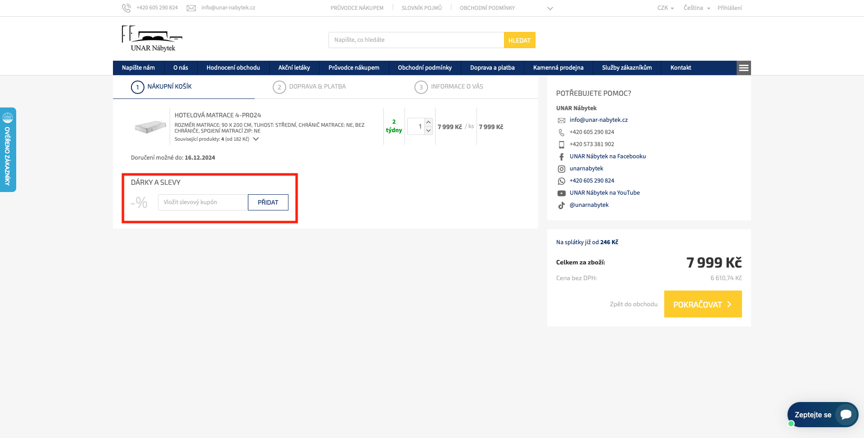The height and width of the screenshot is (438, 864).
Task: Open the hamburger menu in navigation bar
Action: [x=744, y=68]
